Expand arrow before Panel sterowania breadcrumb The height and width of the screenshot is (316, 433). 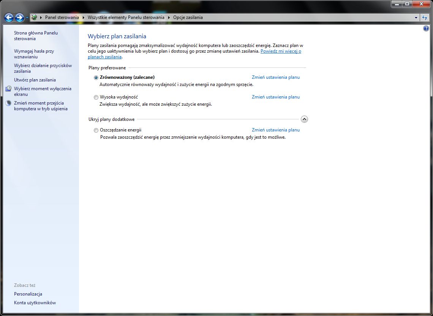pyautogui.click(x=41, y=17)
